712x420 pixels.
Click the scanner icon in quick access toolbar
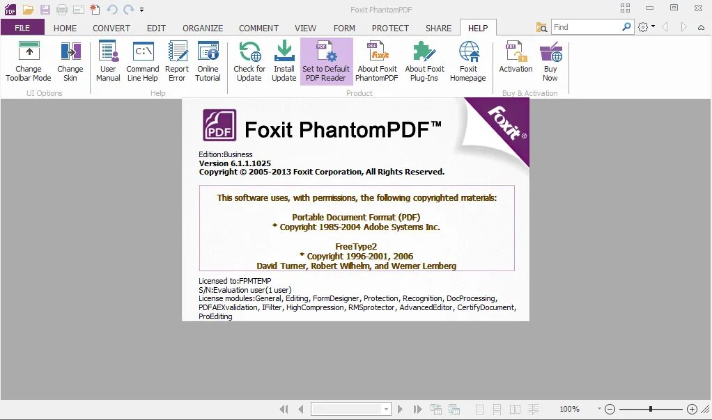(79, 9)
